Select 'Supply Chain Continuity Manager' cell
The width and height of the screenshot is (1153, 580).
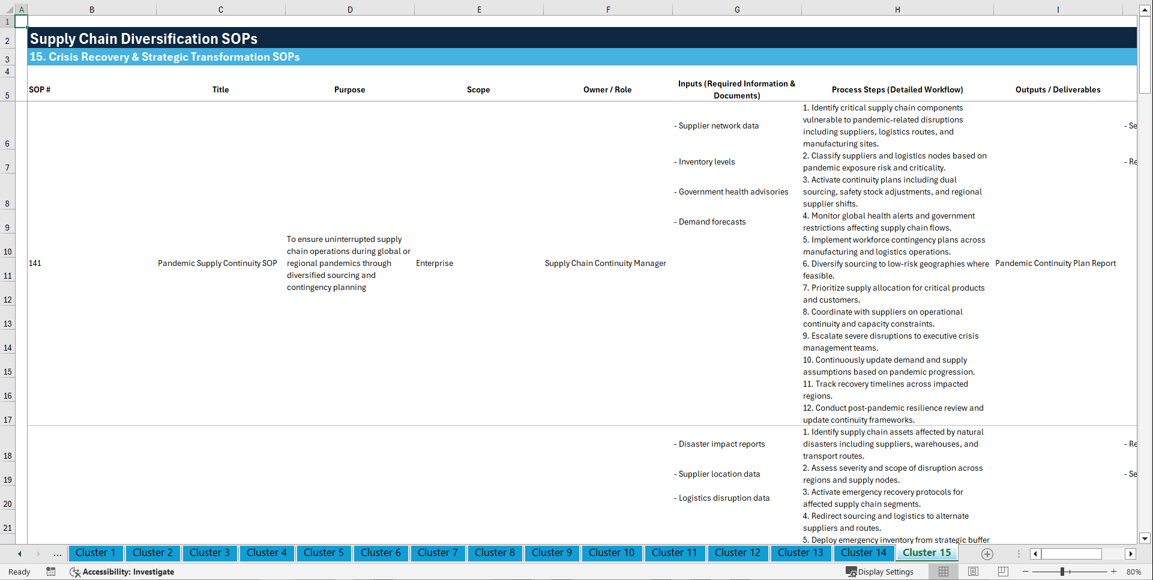click(608, 263)
